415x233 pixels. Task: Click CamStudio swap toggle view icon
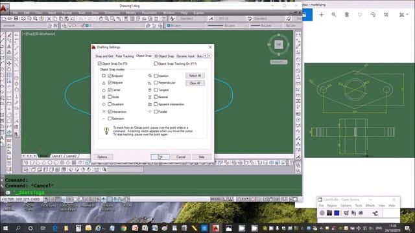tap(375, 213)
